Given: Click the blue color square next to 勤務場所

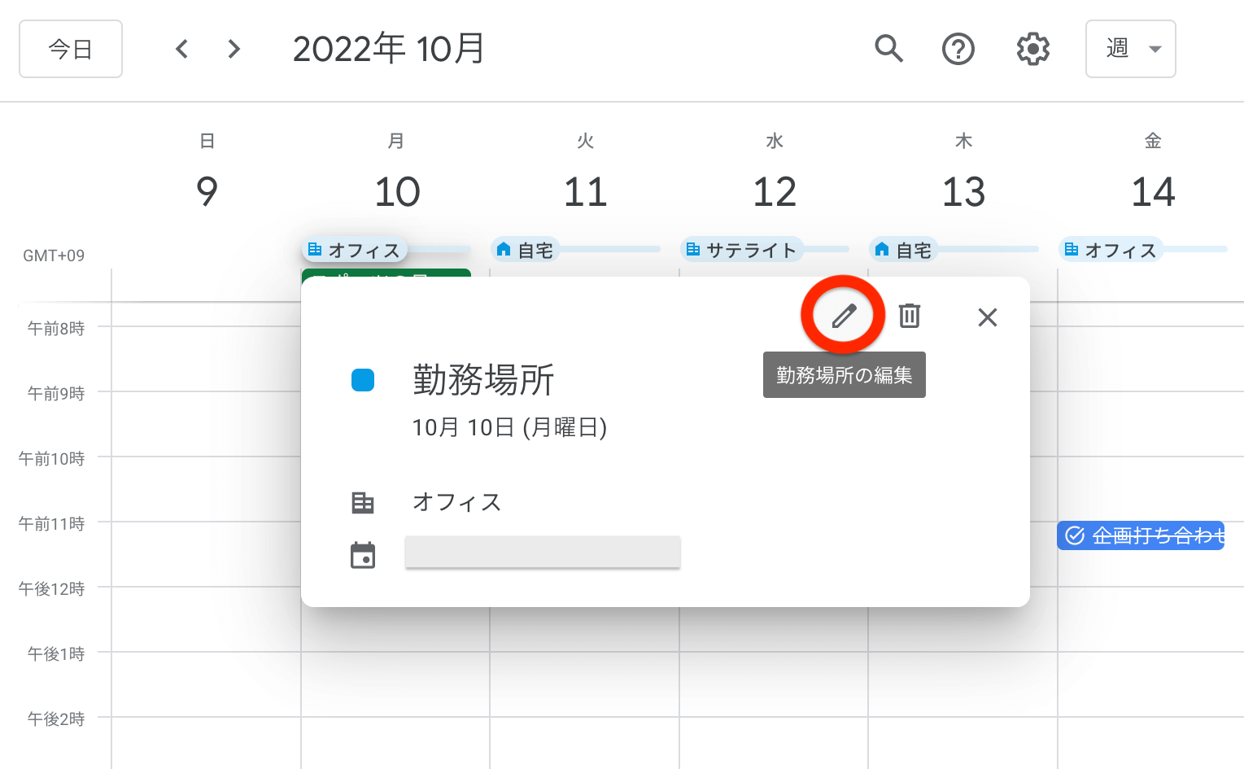Looking at the screenshot, I should tap(363, 379).
